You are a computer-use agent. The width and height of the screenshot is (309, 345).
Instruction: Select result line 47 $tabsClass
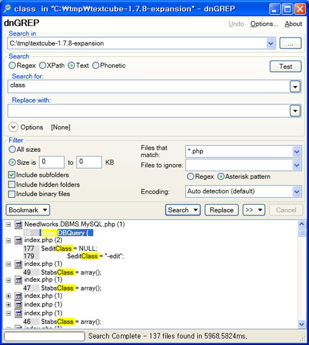pos(62,288)
